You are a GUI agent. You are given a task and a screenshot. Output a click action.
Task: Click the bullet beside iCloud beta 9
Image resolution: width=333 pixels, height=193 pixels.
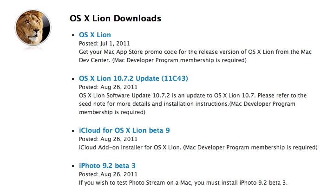click(x=72, y=131)
